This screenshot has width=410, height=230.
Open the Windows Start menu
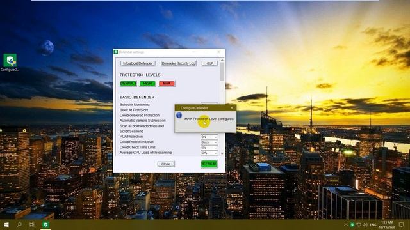(6, 224)
